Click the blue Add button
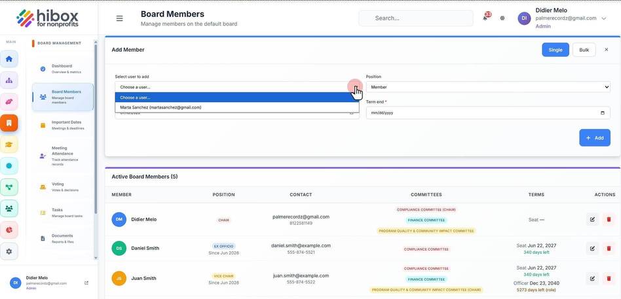The image size is (621, 299). pos(594,137)
